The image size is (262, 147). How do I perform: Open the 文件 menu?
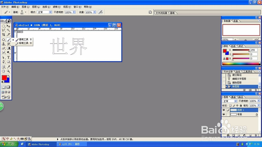point(5,7)
